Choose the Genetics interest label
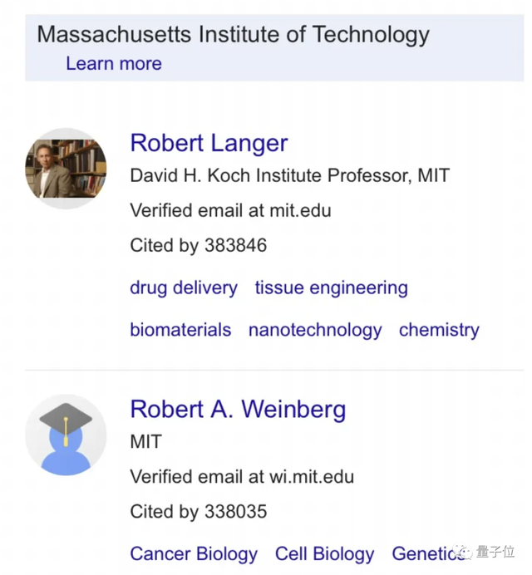Viewport: 532px width, 575px height. (x=422, y=553)
